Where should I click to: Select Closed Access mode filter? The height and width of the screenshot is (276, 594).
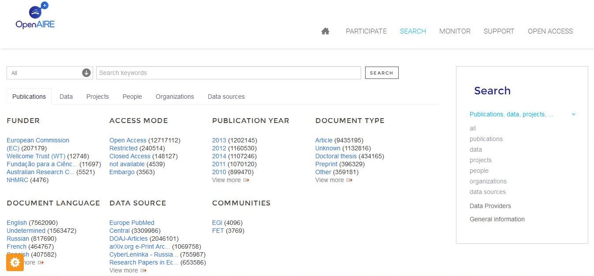130,156
